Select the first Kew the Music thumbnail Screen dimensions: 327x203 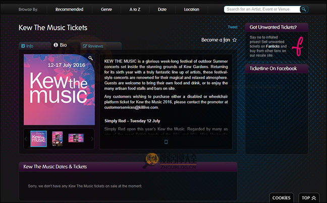(39, 139)
